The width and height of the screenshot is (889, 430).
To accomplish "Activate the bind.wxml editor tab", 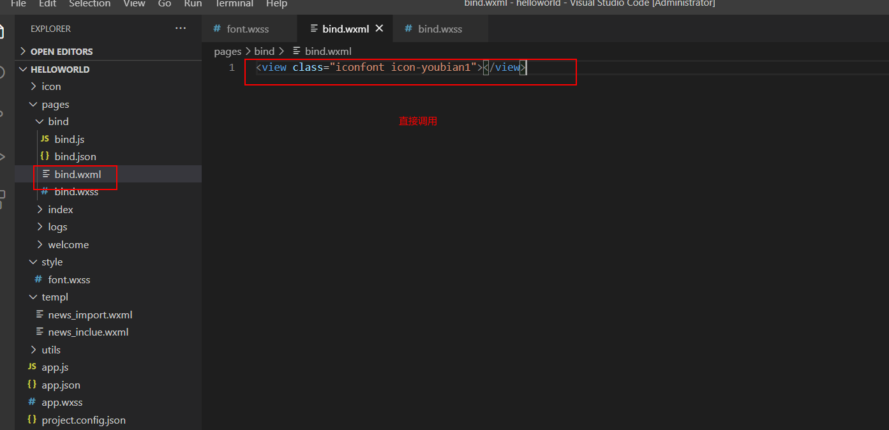I will pos(345,29).
